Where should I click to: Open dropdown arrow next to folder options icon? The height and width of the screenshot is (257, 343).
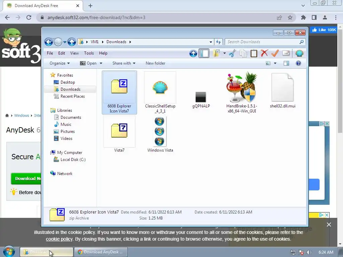pyautogui.click(x=224, y=53)
